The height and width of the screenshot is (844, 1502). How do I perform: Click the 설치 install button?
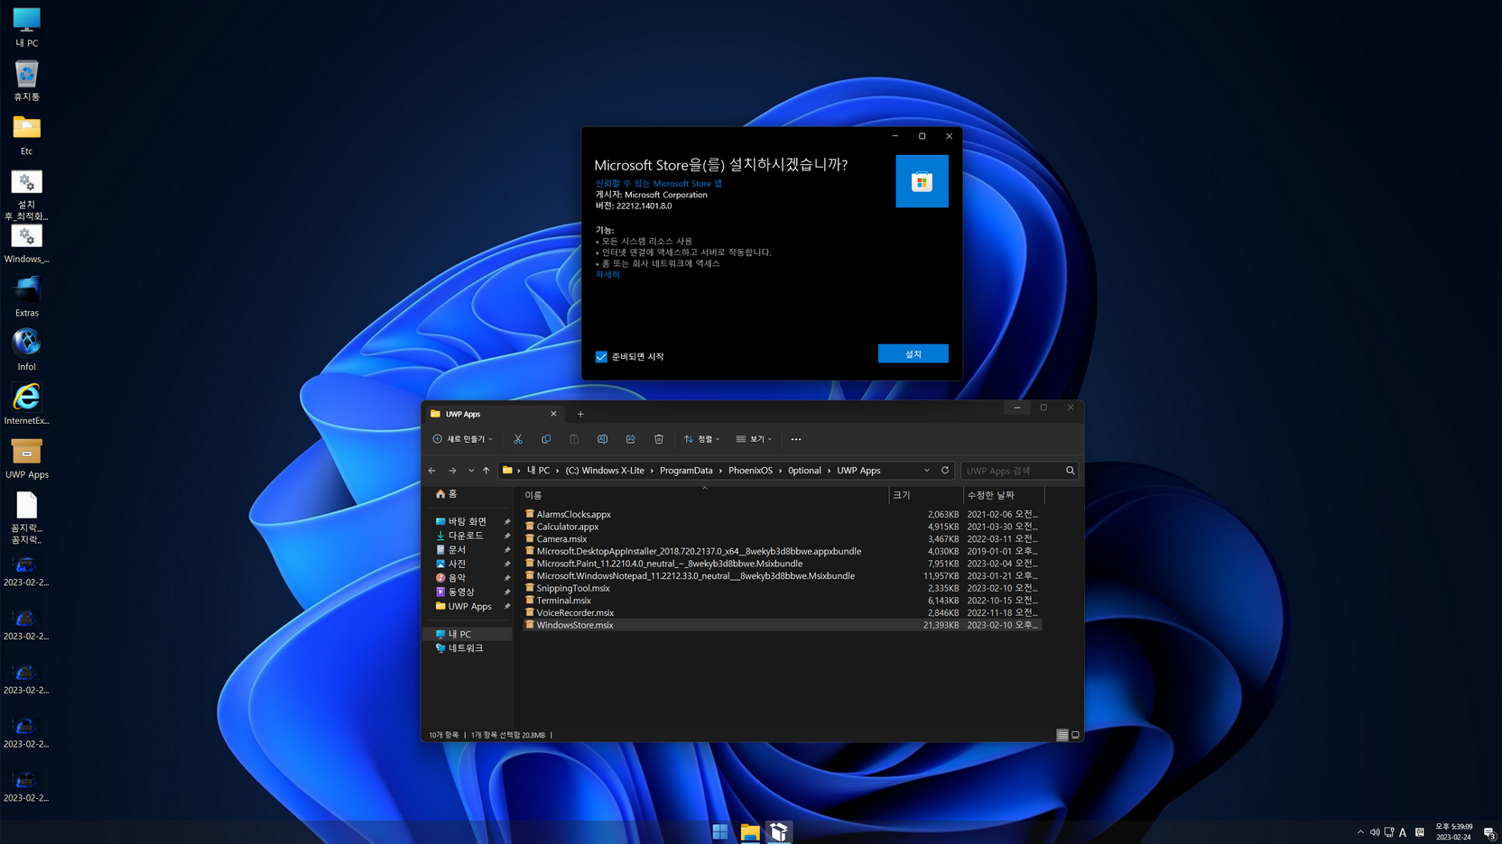point(913,353)
